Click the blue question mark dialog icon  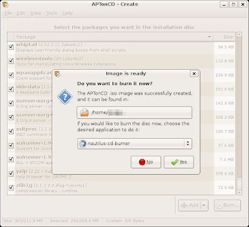pyautogui.click(x=65, y=96)
